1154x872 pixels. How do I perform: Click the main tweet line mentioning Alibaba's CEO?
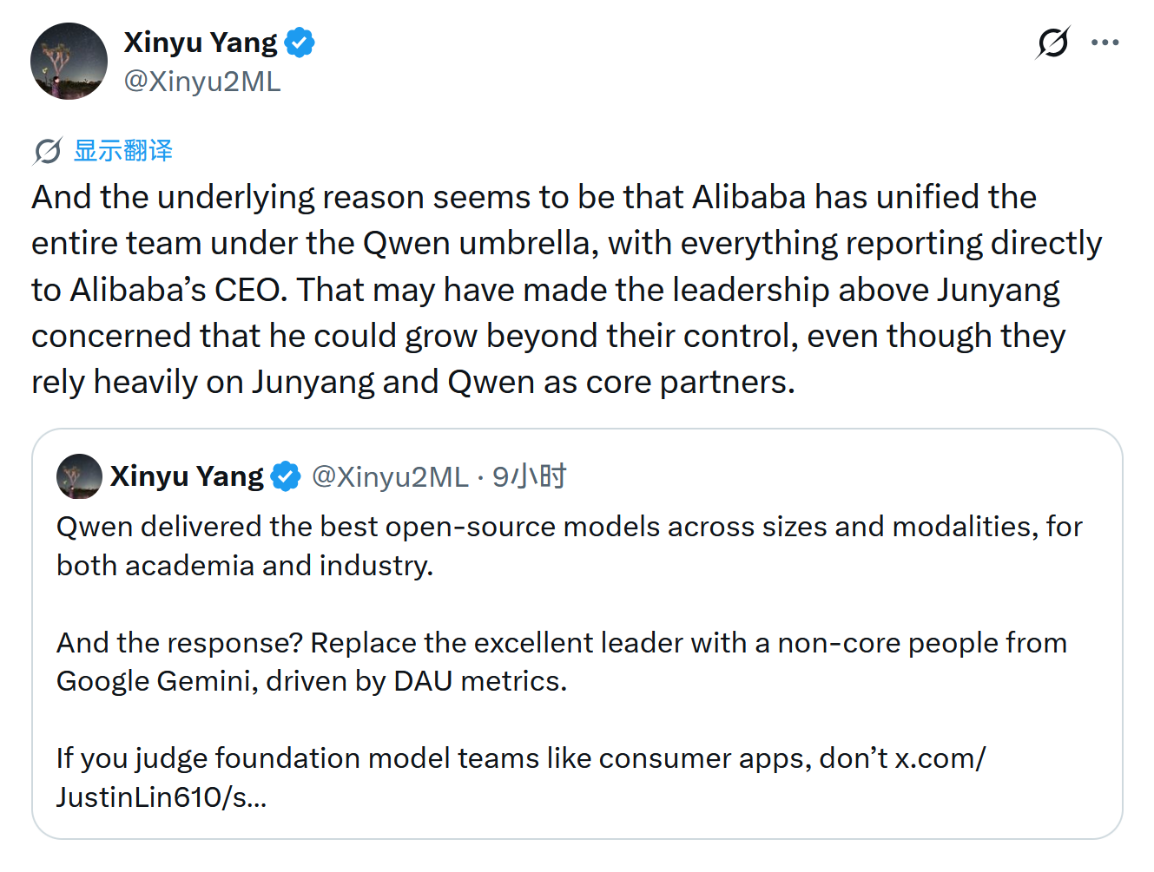pyautogui.click(x=544, y=290)
